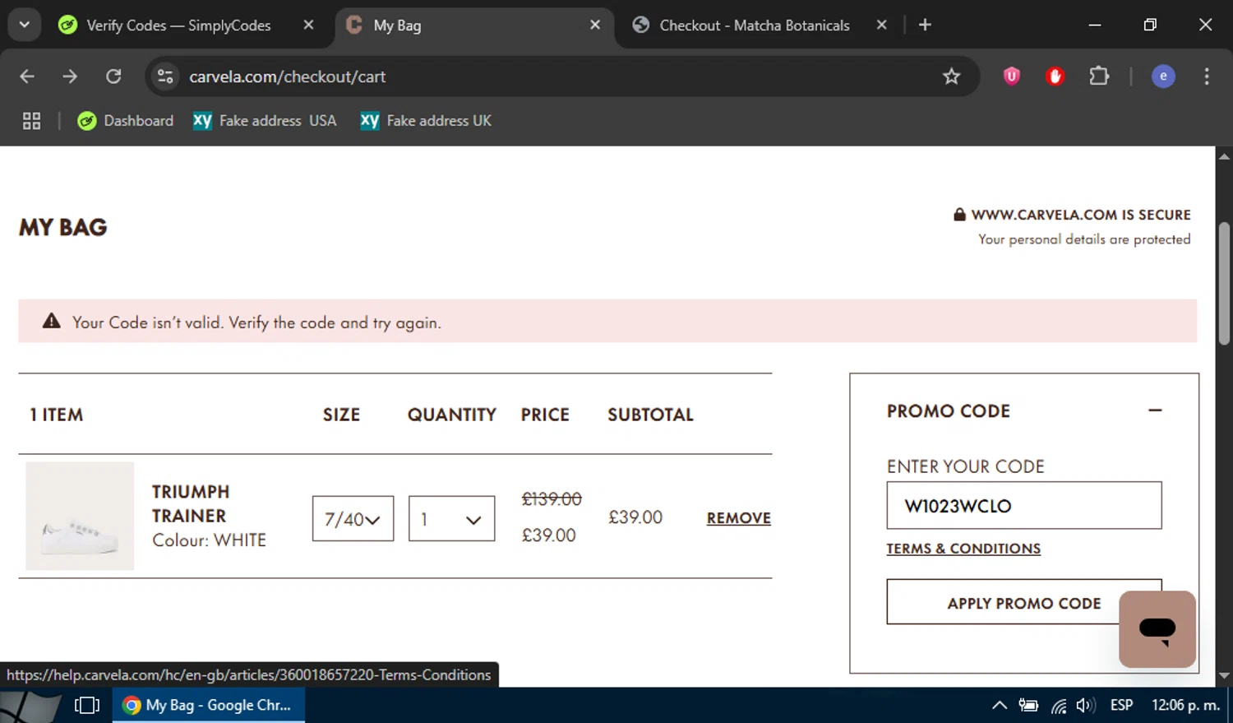Screen dimensions: 1233x723
Task: Click the scrollbar up arrow
Action: (1224, 156)
